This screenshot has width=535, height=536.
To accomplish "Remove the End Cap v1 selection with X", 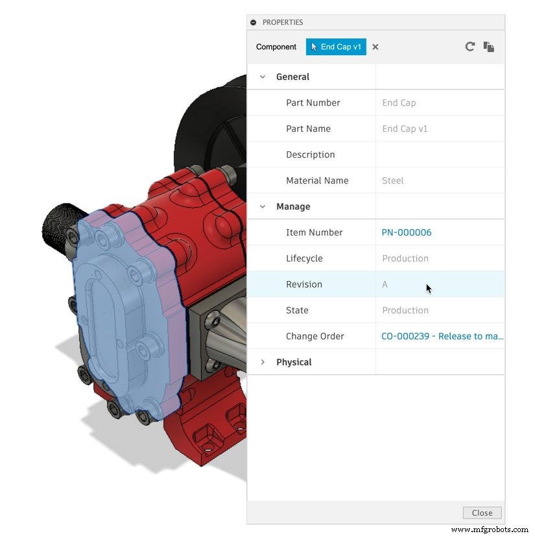I will pyautogui.click(x=375, y=47).
